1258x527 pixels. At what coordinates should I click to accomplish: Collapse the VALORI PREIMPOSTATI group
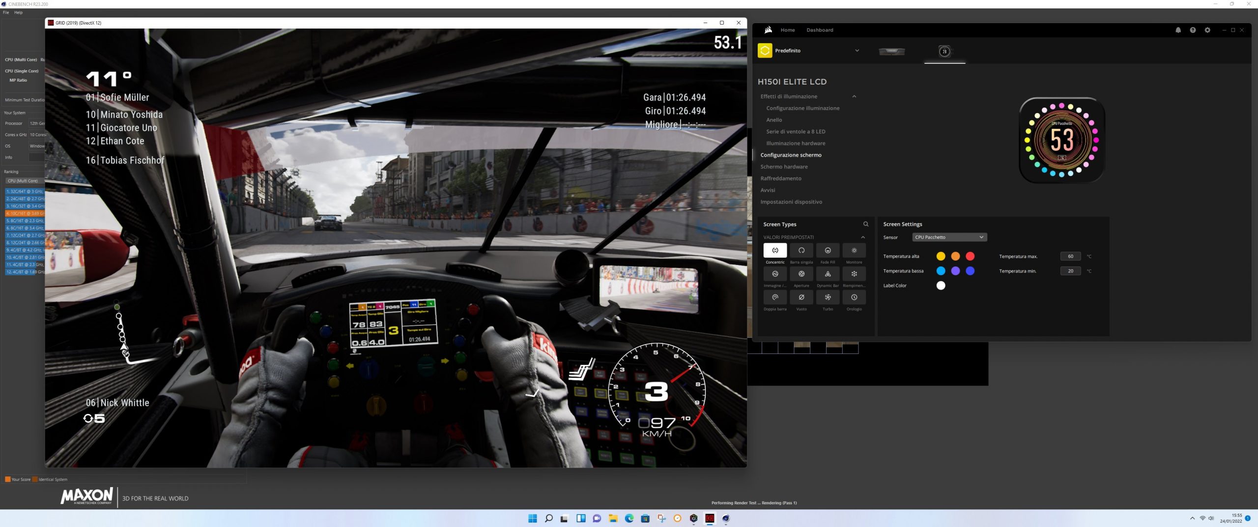tap(863, 237)
